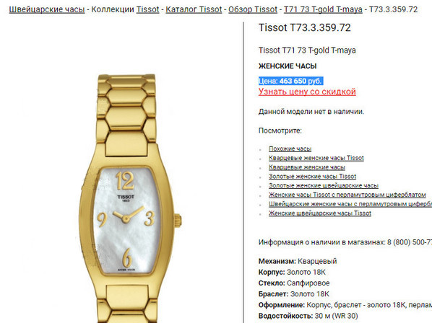Open the Кварцевые женские часы Tissot link
This screenshot has height=323, width=432.
pos(316,158)
